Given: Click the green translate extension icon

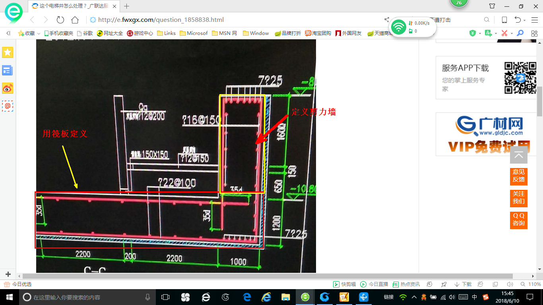Looking at the screenshot, I should coord(489,33).
